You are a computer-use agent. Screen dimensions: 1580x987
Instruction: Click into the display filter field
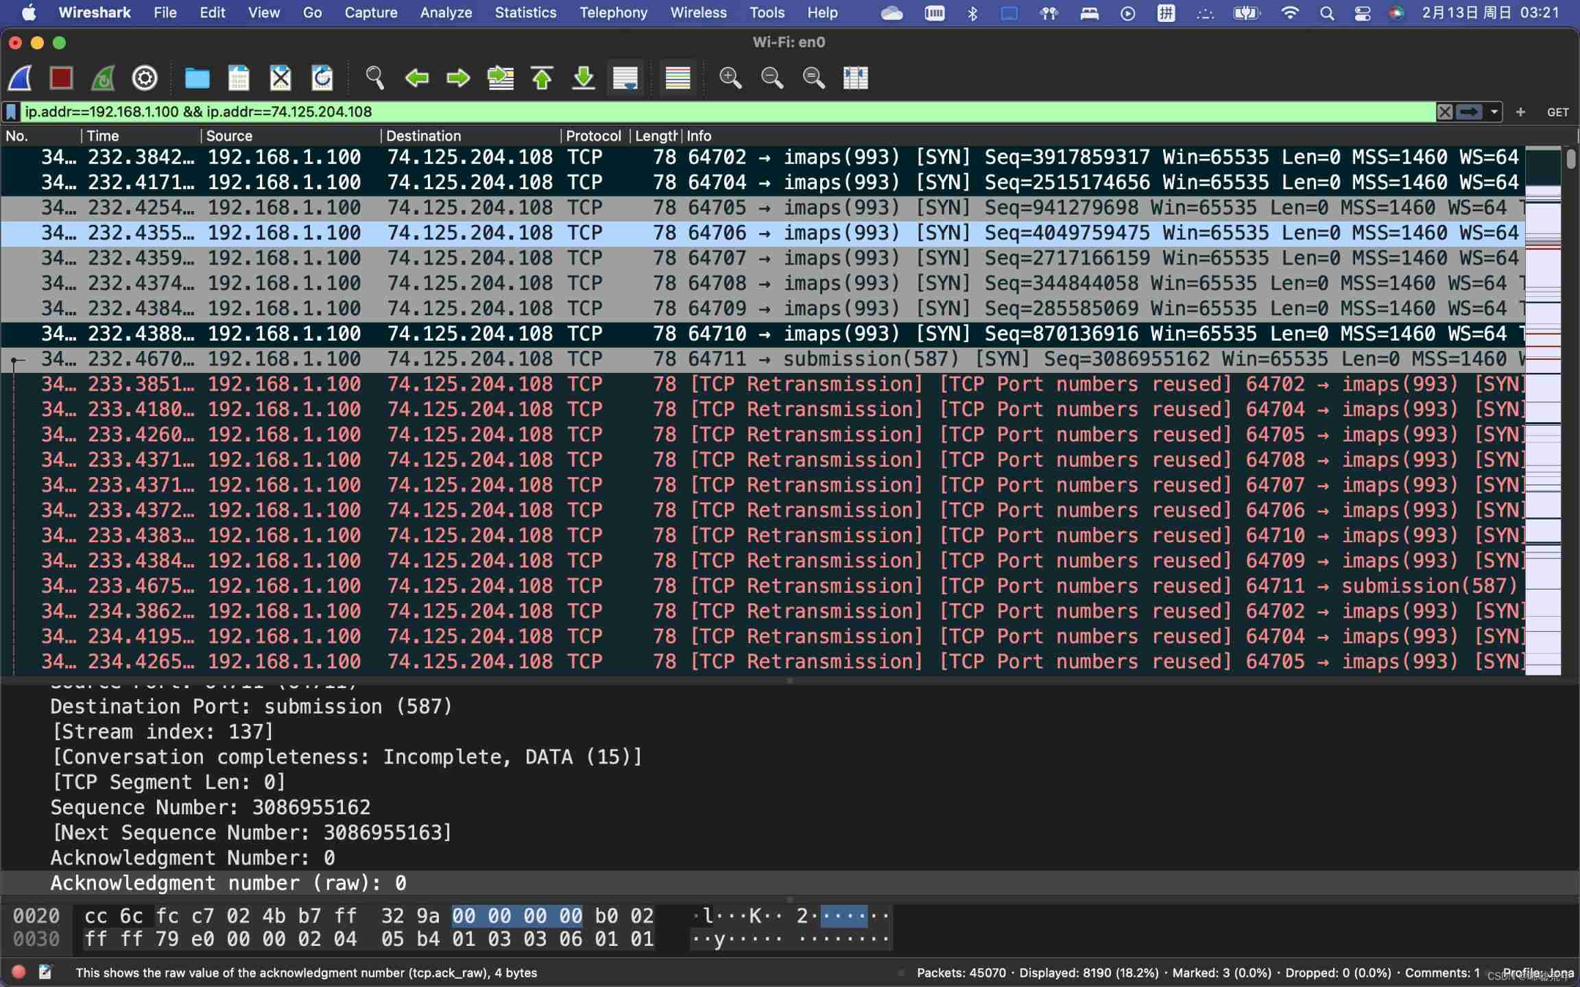click(727, 112)
